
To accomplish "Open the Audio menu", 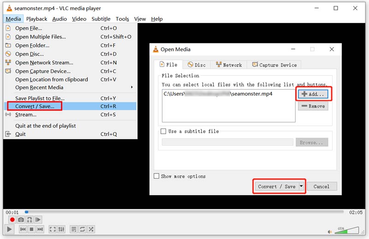I will tap(60, 19).
